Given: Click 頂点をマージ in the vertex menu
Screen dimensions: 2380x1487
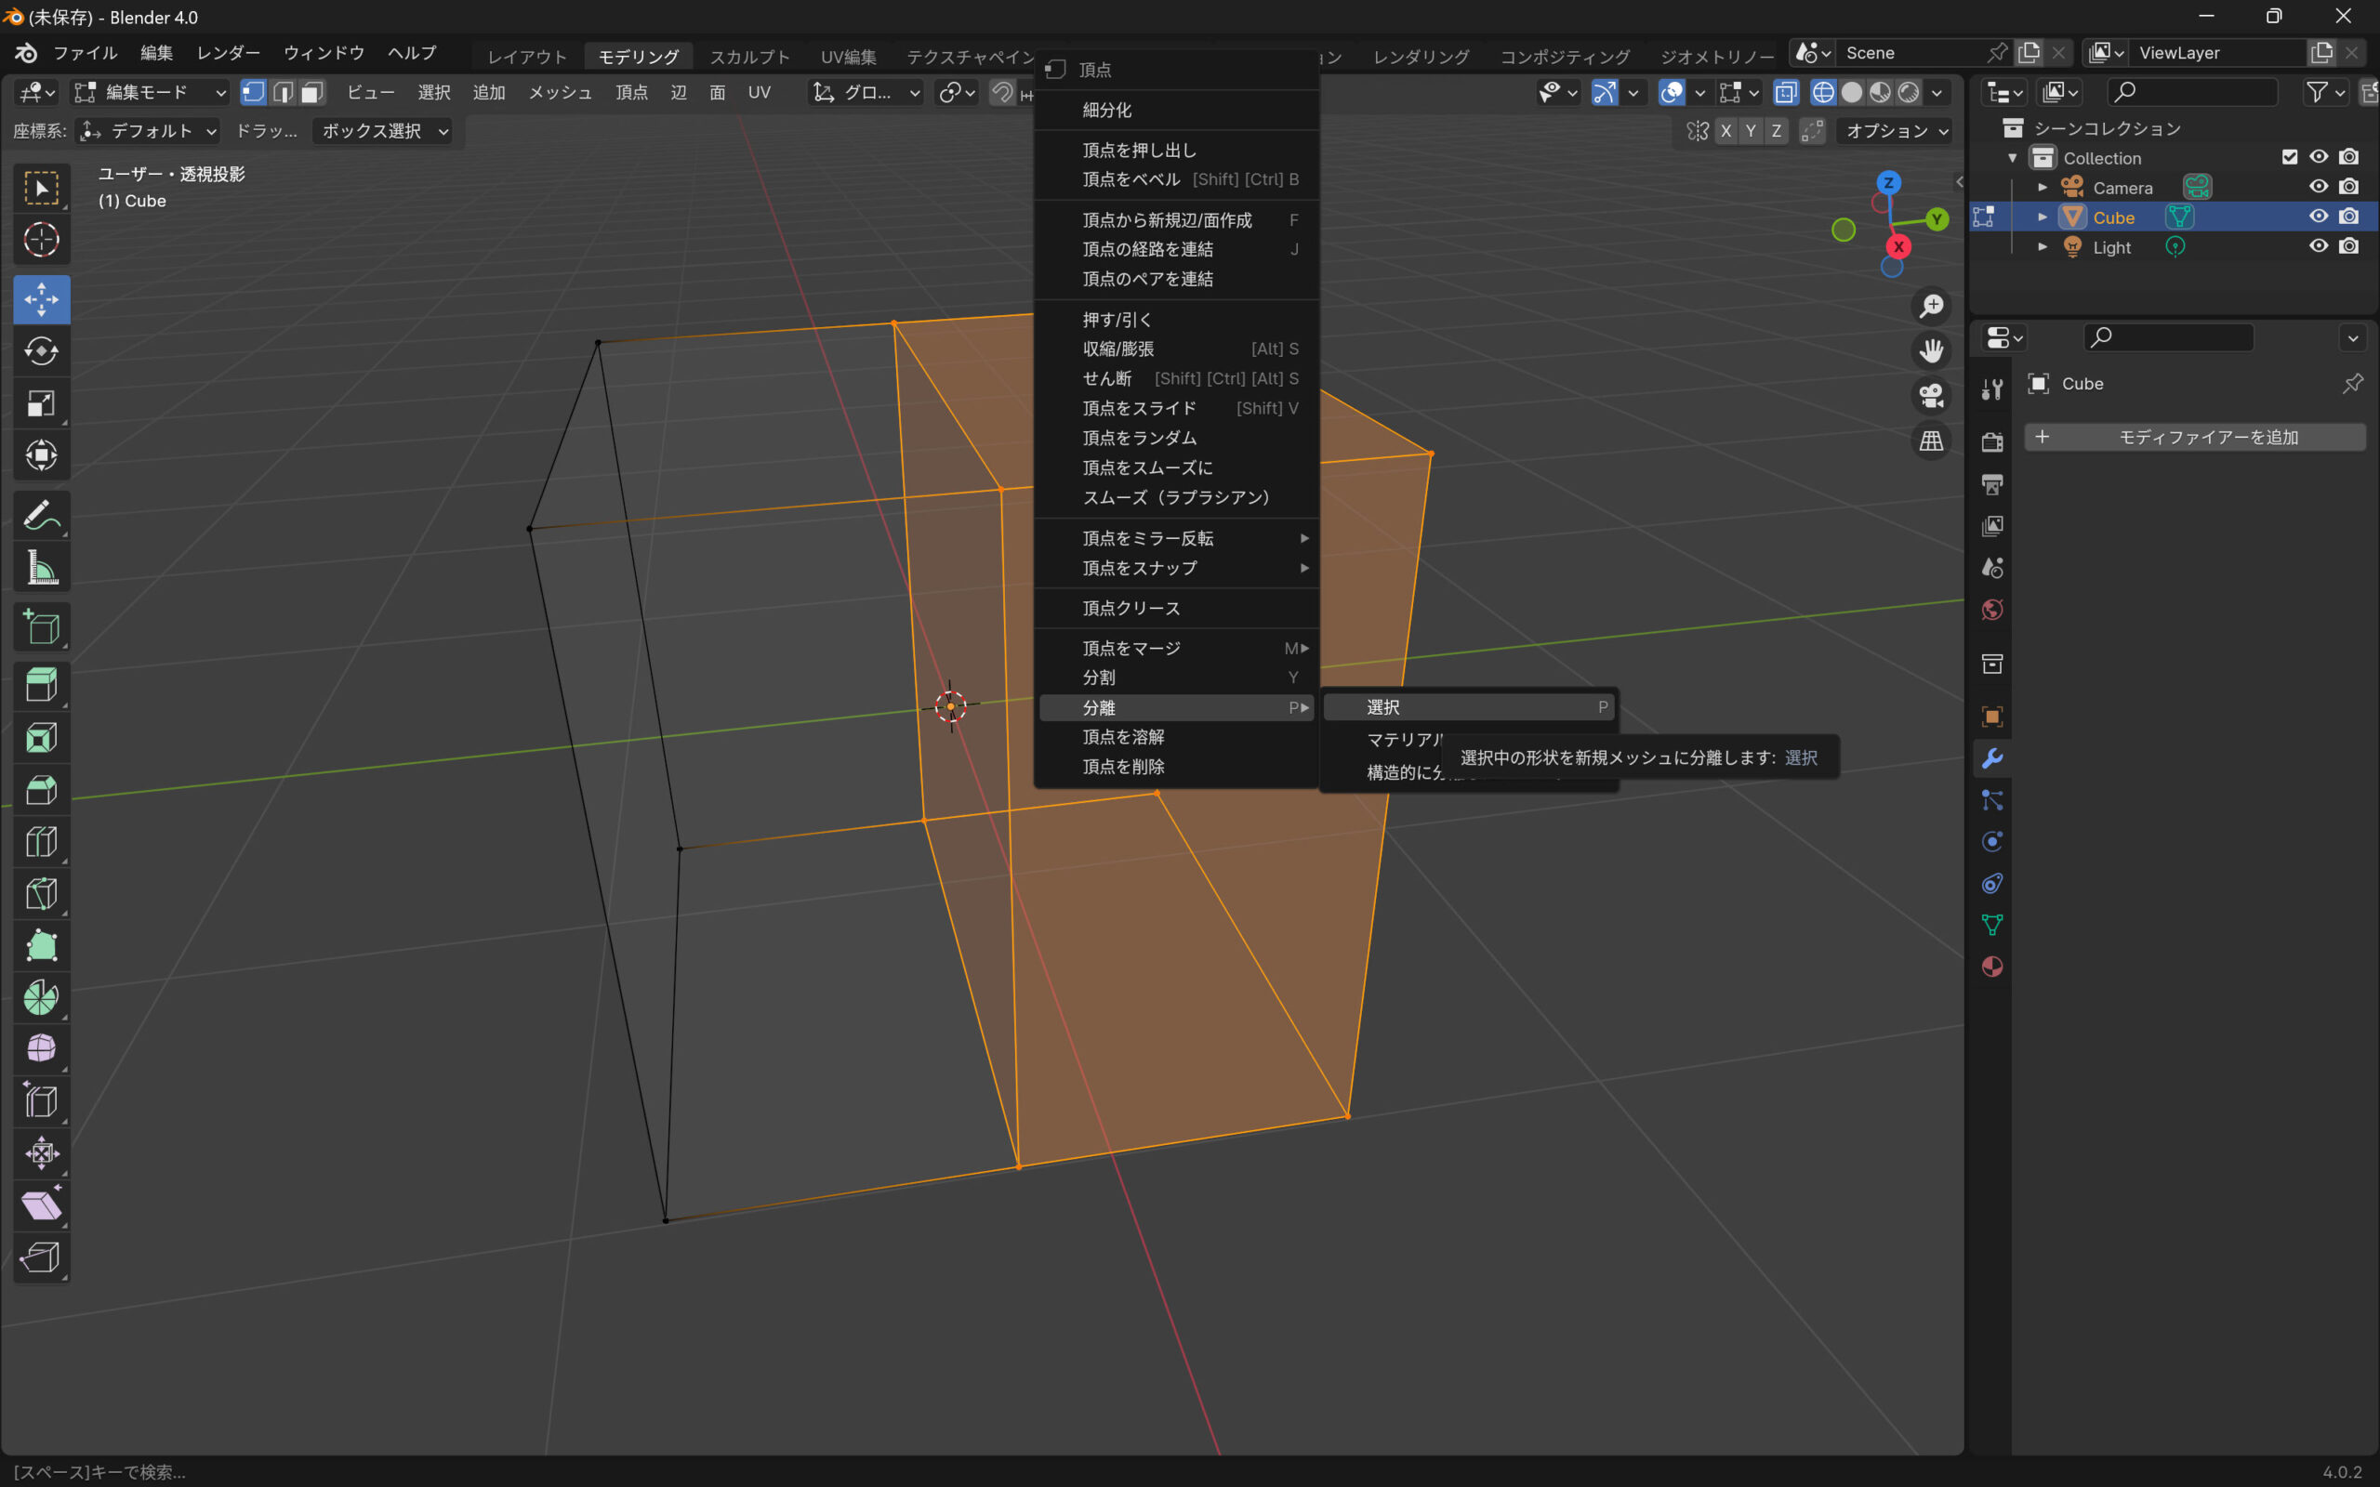Looking at the screenshot, I should pos(1131,648).
